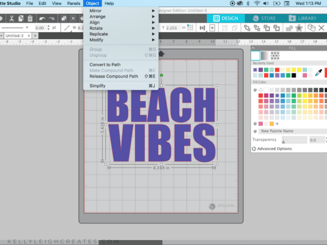Open the line style dropdown arrow

point(27,27)
